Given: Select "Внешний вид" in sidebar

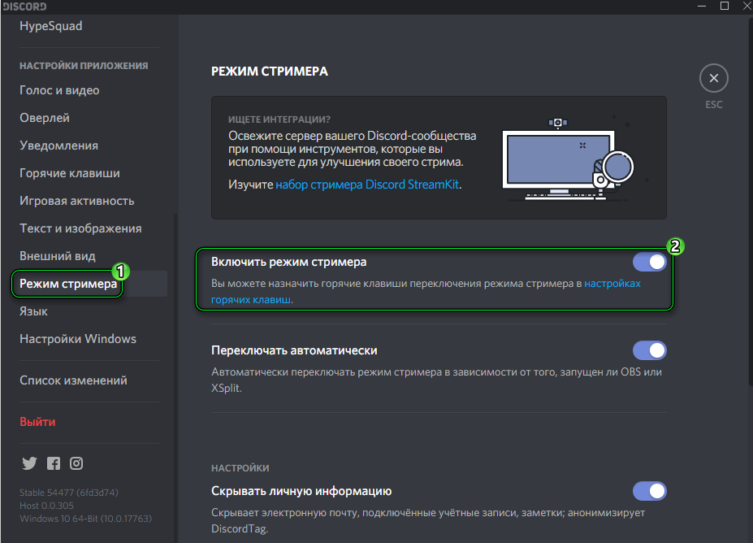Looking at the screenshot, I should tap(57, 256).
